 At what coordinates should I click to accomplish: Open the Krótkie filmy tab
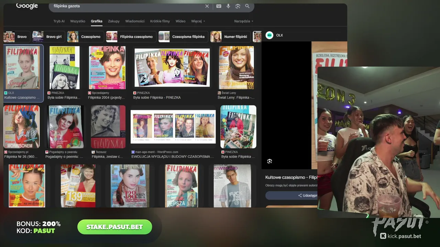click(x=160, y=21)
